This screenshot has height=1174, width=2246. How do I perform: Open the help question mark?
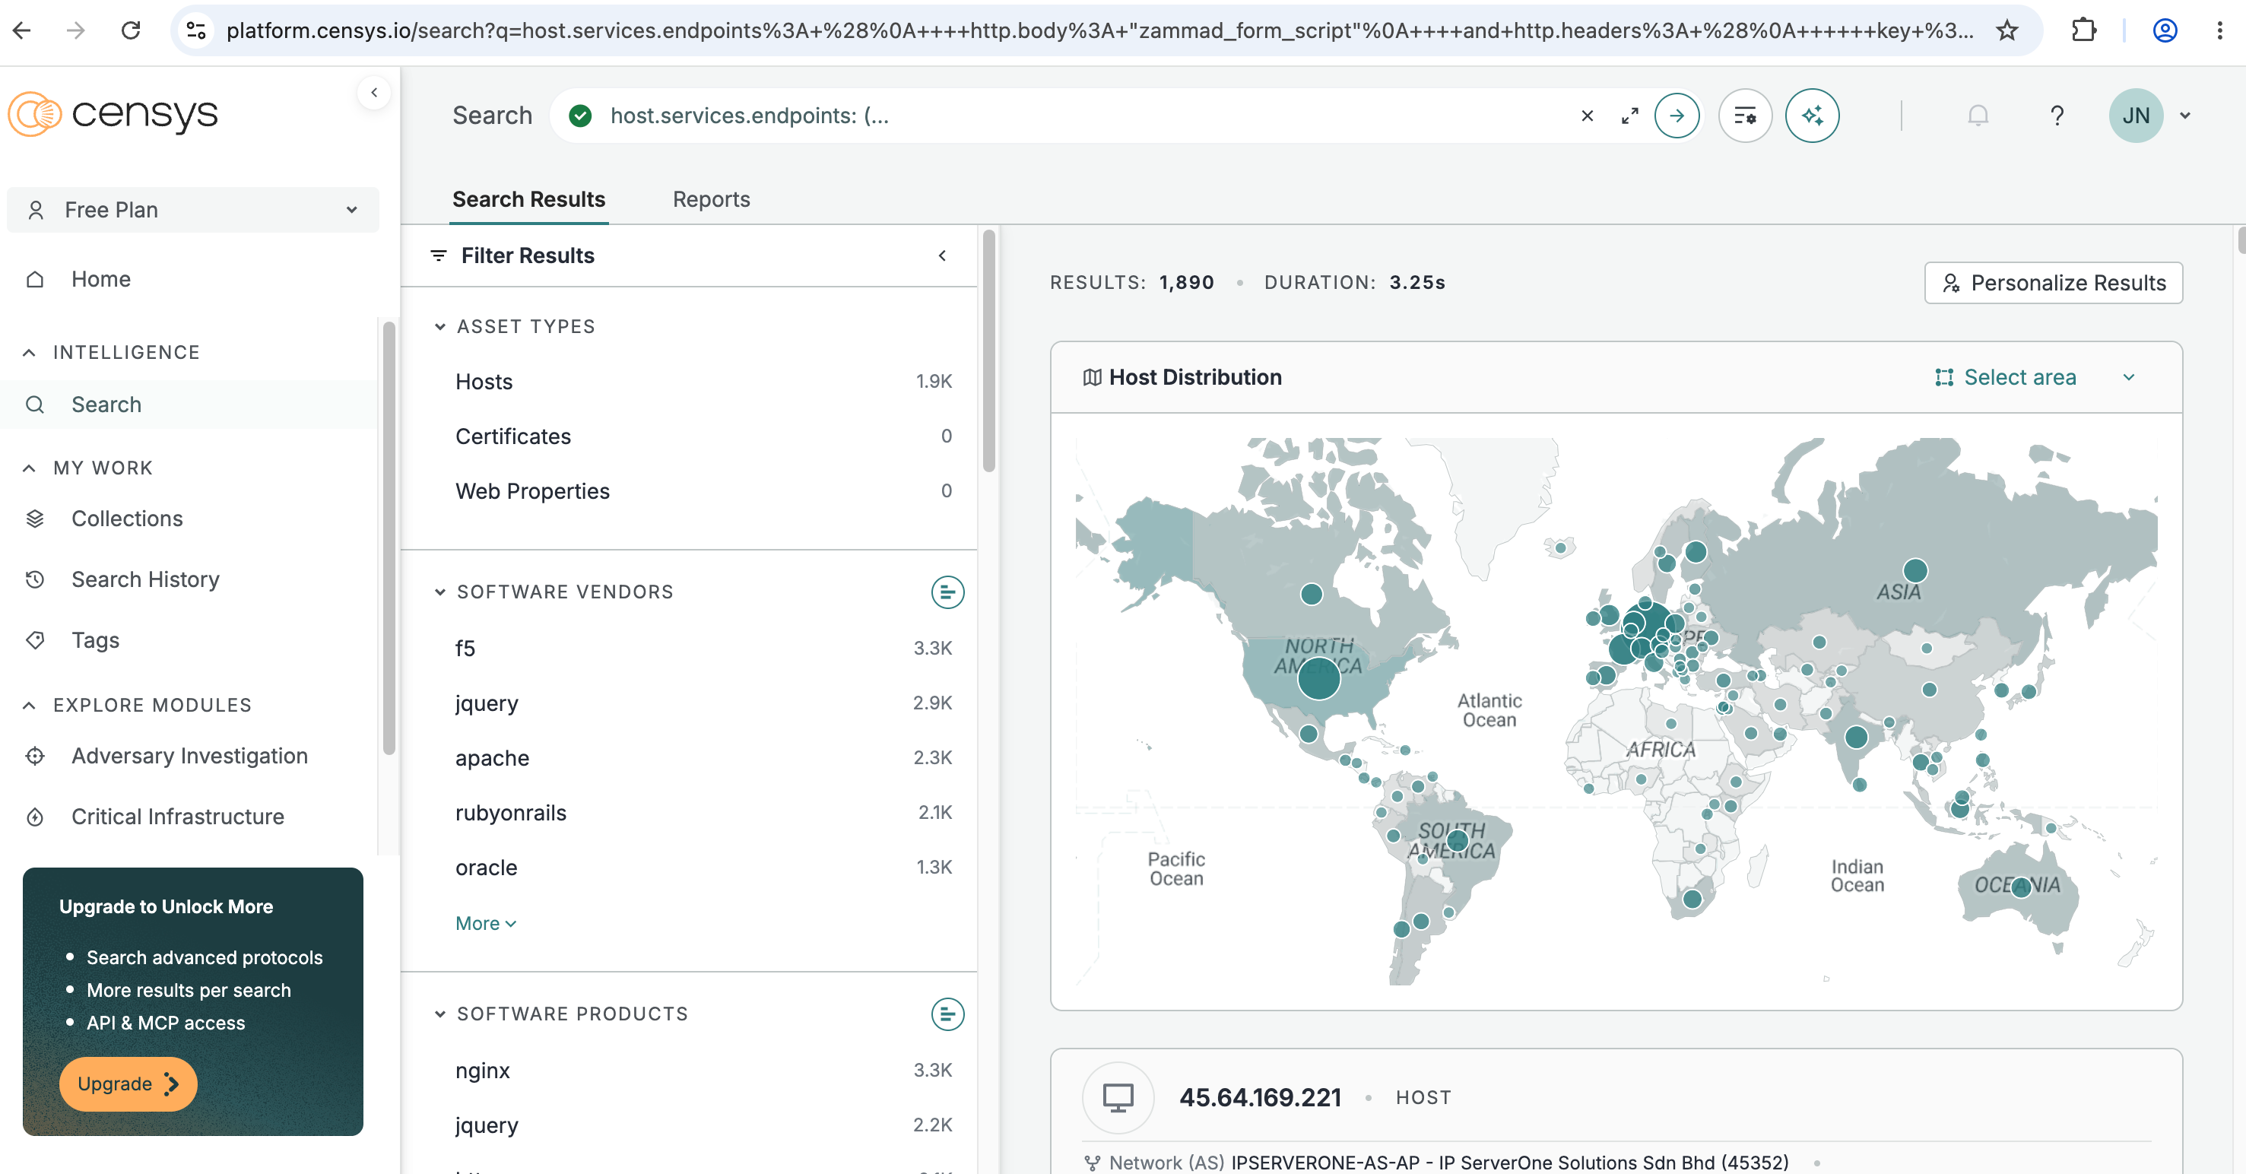tap(2057, 115)
